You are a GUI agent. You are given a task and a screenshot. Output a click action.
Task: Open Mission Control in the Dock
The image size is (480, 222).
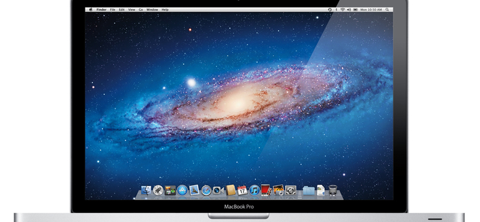coord(170,190)
